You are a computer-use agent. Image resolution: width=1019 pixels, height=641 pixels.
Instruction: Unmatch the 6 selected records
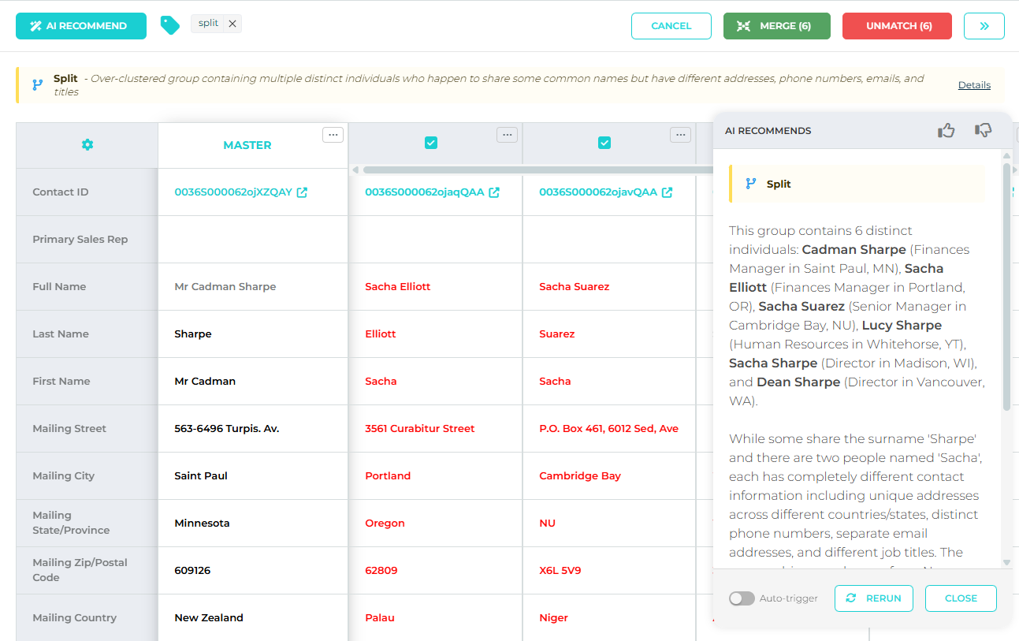pos(897,26)
